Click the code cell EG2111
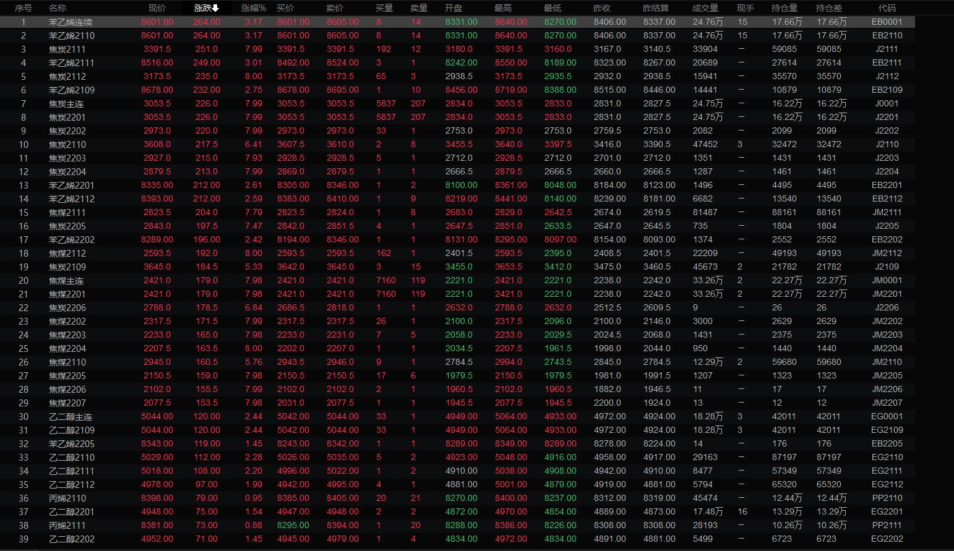Image resolution: width=954 pixels, height=551 pixels. coord(887,471)
